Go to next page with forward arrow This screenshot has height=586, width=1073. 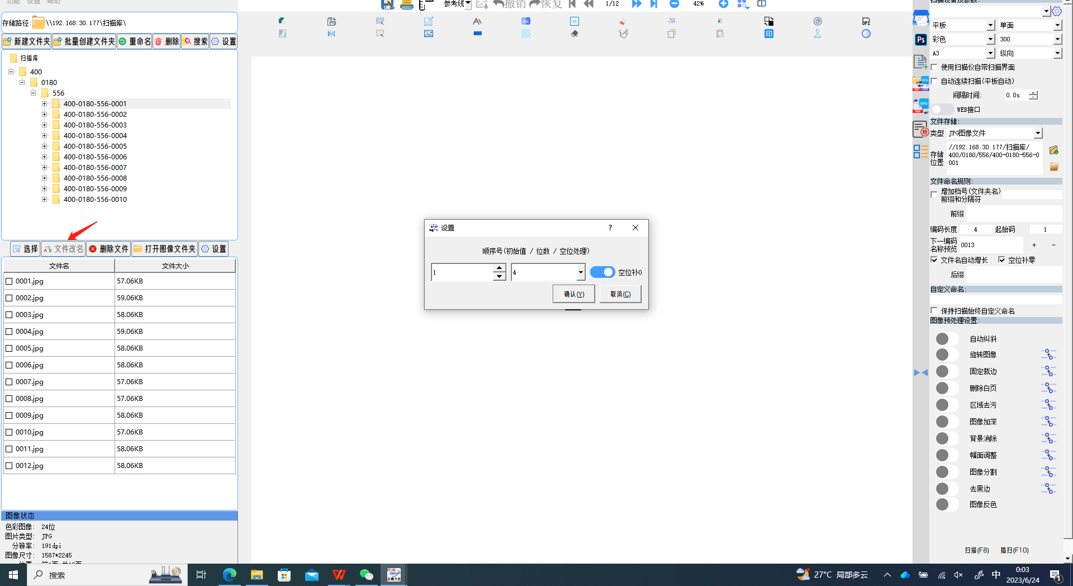click(x=636, y=4)
